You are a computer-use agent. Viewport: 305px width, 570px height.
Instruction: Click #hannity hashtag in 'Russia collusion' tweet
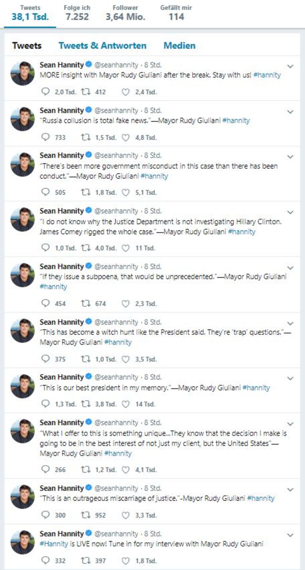pyautogui.click(x=236, y=120)
